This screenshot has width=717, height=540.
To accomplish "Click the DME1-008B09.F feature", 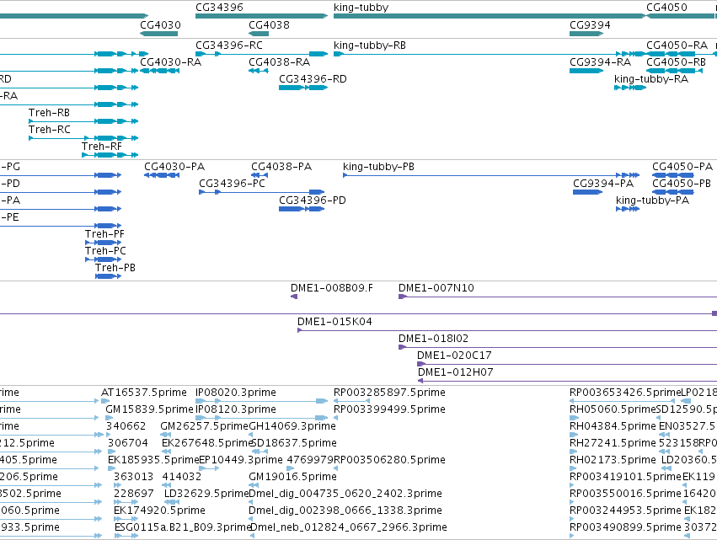I will tap(294, 297).
